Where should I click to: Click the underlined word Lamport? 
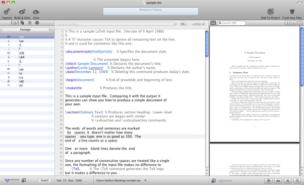point(95,68)
